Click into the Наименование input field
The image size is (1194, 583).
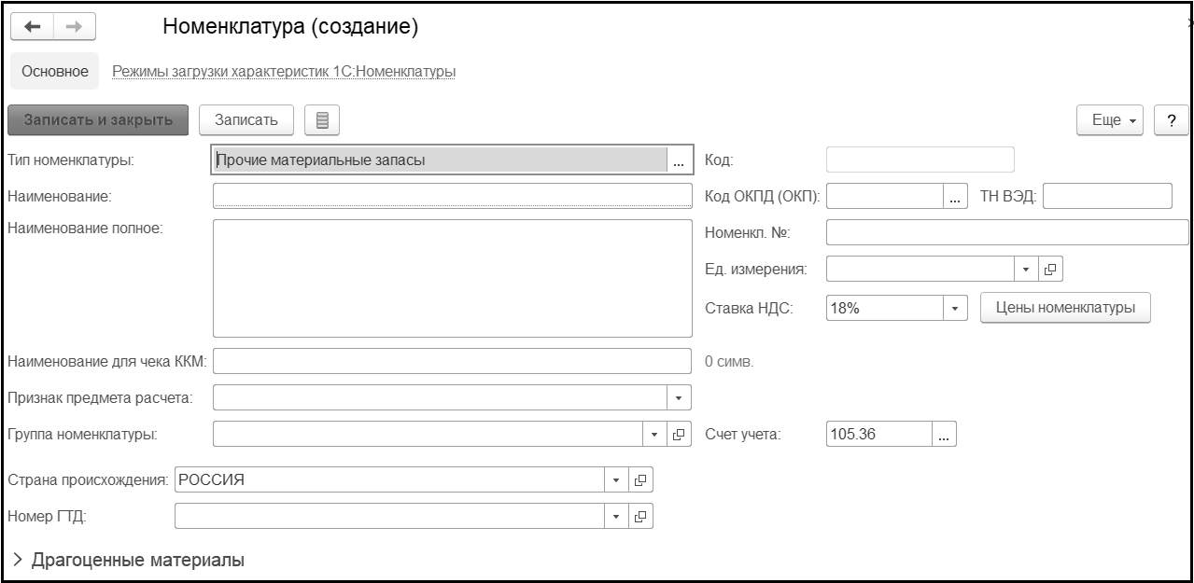pyautogui.click(x=452, y=196)
